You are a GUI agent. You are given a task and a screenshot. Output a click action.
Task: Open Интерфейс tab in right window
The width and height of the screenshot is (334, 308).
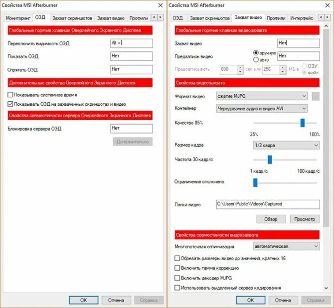point(302,18)
